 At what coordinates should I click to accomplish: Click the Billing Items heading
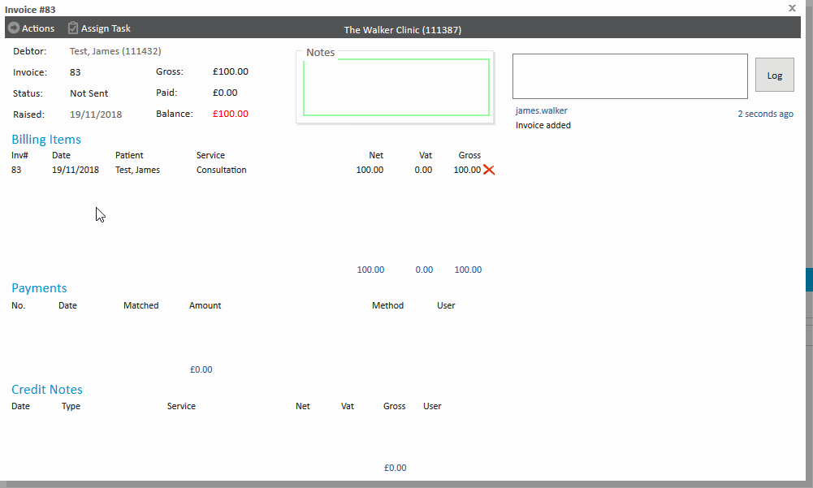46,140
